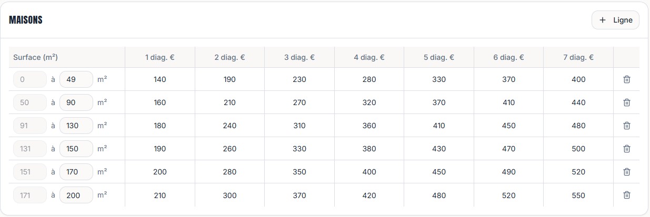The height and width of the screenshot is (217, 650).
Task: Click the 3 diag. price 310
Action: pos(299,126)
